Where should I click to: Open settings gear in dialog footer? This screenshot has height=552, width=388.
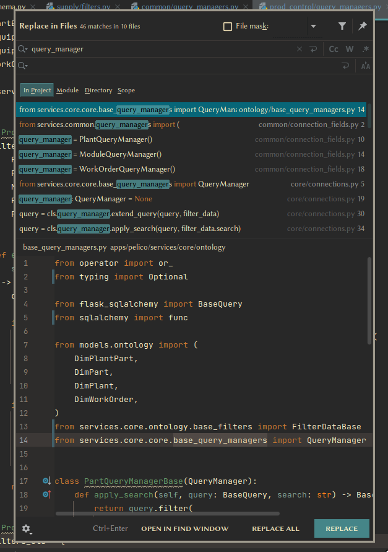coord(27,528)
